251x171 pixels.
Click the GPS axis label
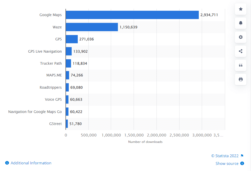tap(59, 39)
